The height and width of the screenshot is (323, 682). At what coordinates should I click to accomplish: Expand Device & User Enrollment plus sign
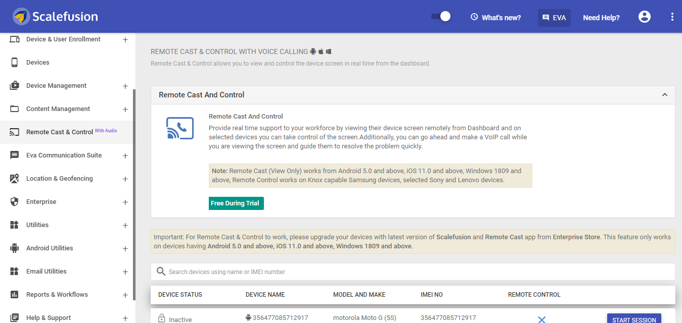point(125,40)
